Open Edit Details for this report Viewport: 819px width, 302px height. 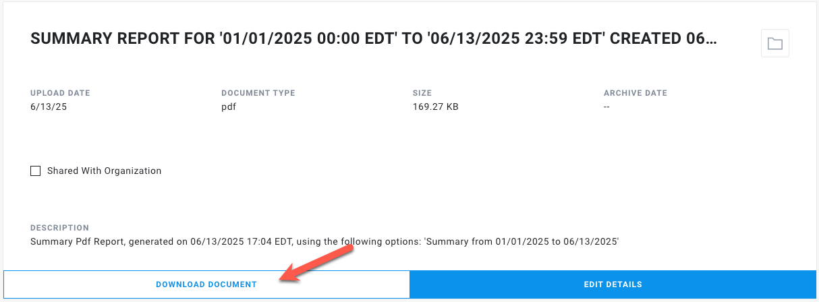click(x=613, y=284)
